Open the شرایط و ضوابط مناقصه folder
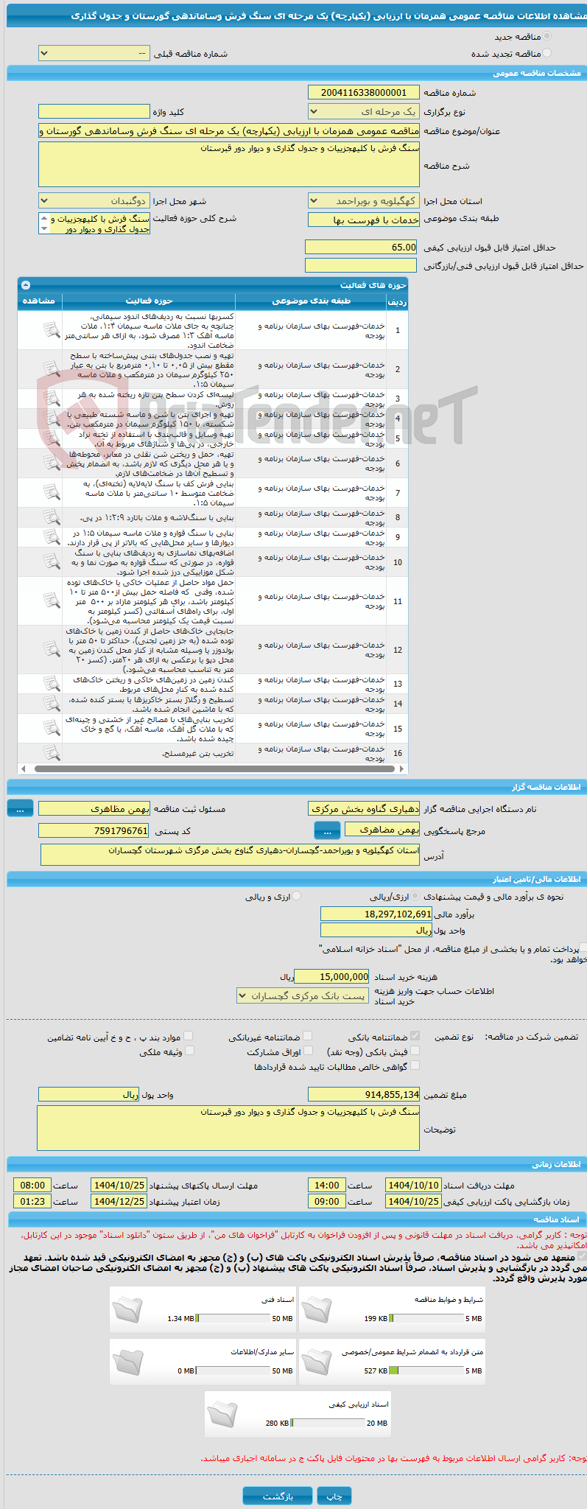Screen dimensions: 587x1509 tap(317, 1309)
